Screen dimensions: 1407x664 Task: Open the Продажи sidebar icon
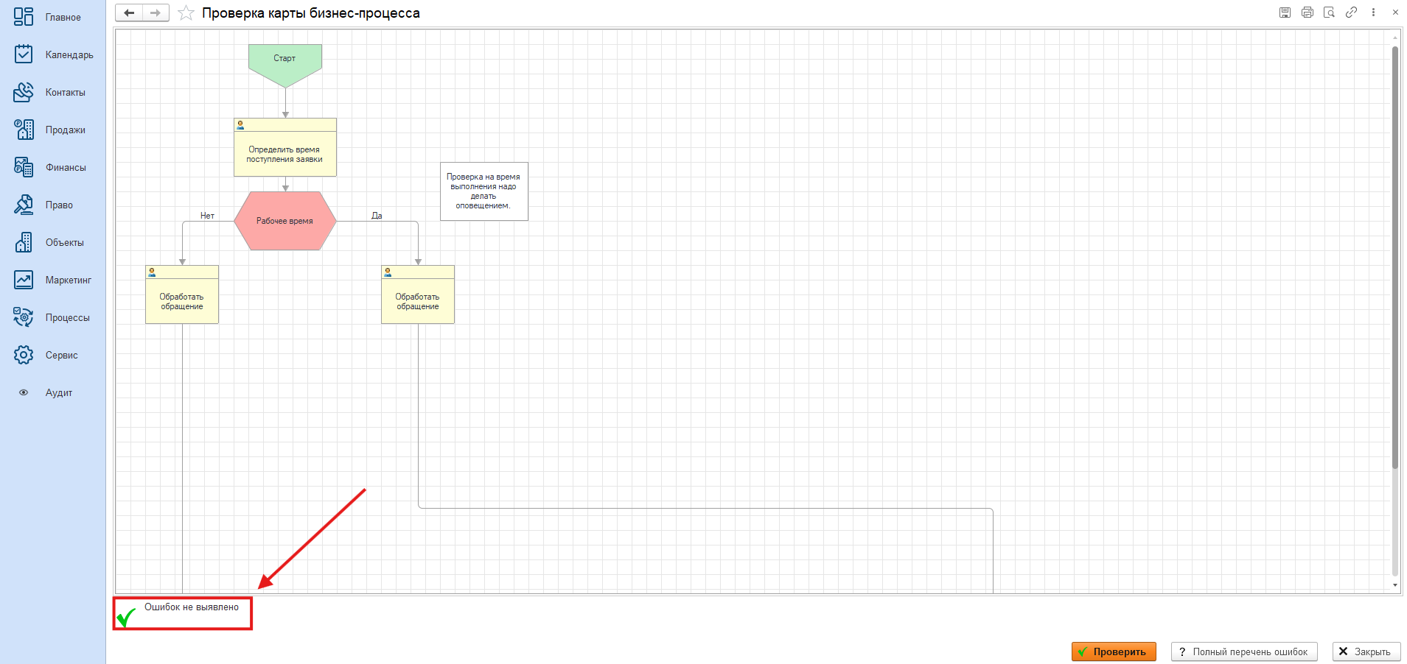(x=24, y=130)
